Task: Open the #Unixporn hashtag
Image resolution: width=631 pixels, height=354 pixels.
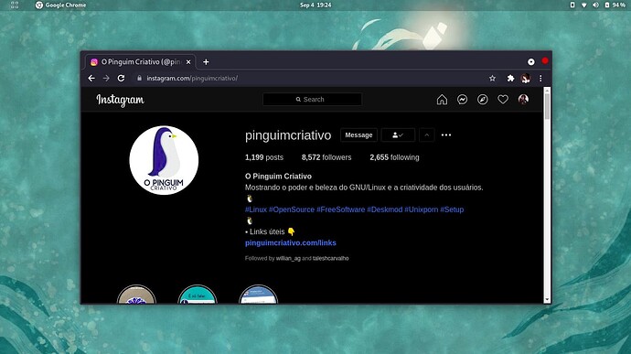Action: (421, 209)
